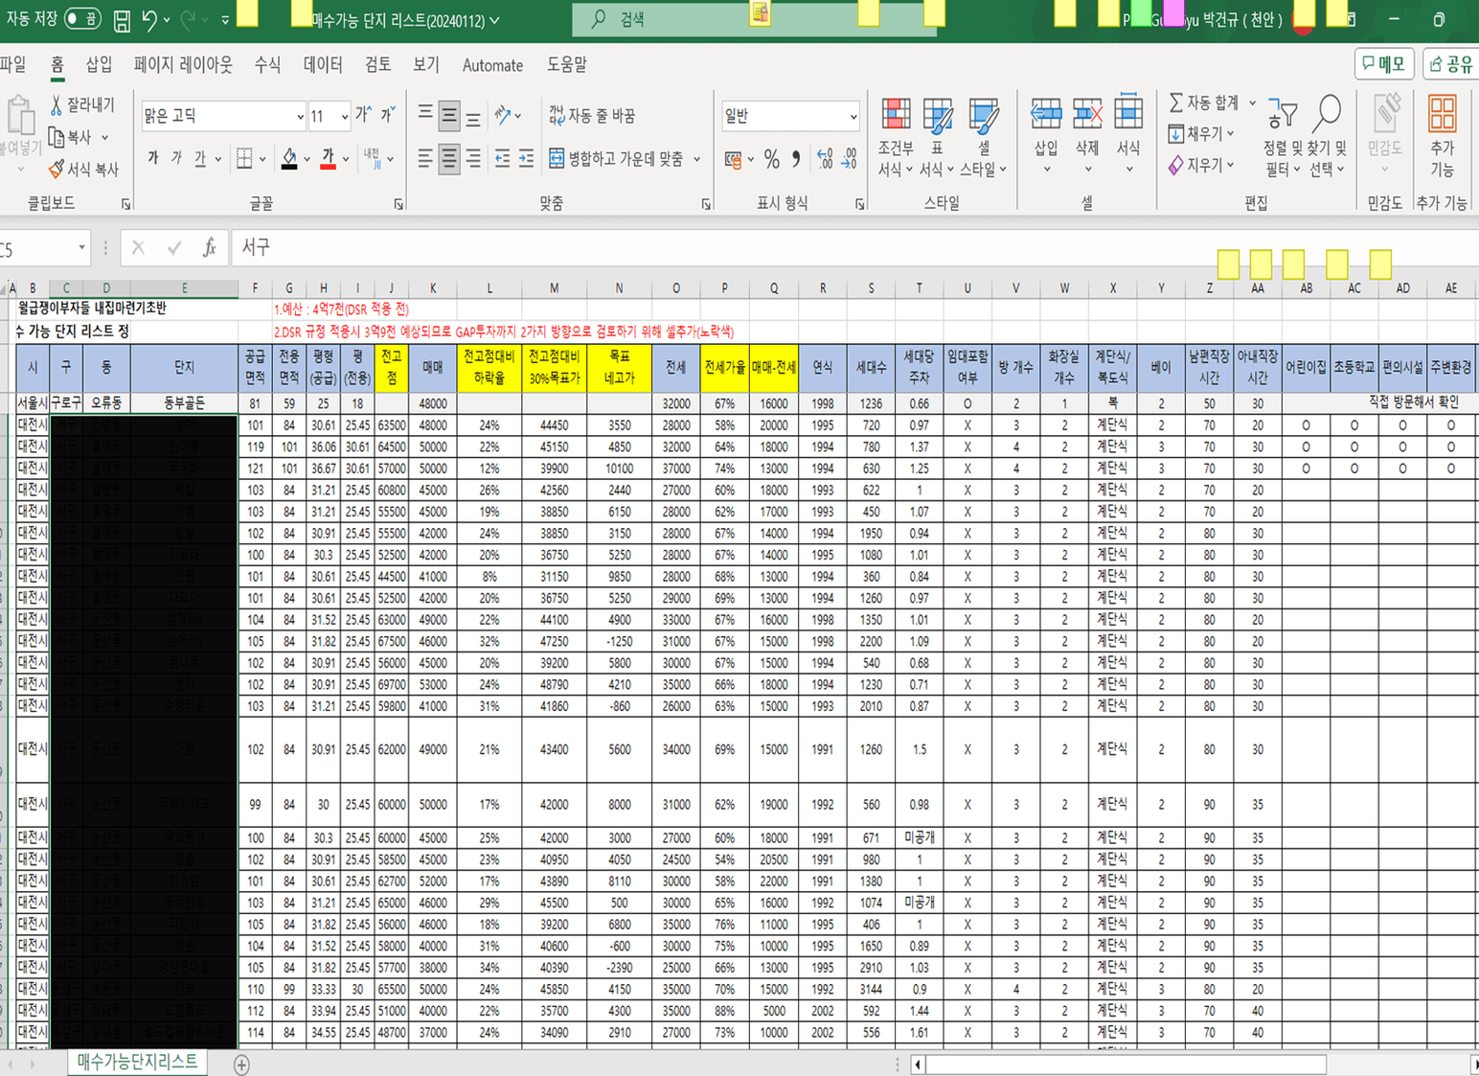This screenshot has height=1076, width=1479.
Task: Click the 붙여넣기 clipboard icon
Action: tap(20, 115)
